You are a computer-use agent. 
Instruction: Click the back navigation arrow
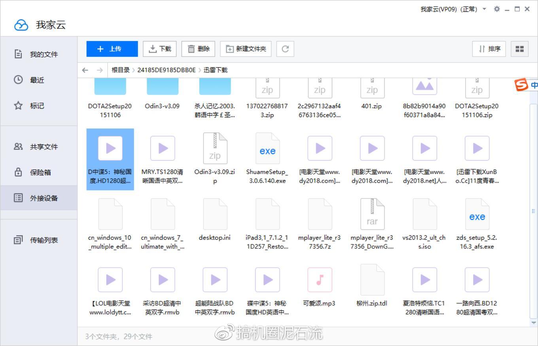(85, 70)
